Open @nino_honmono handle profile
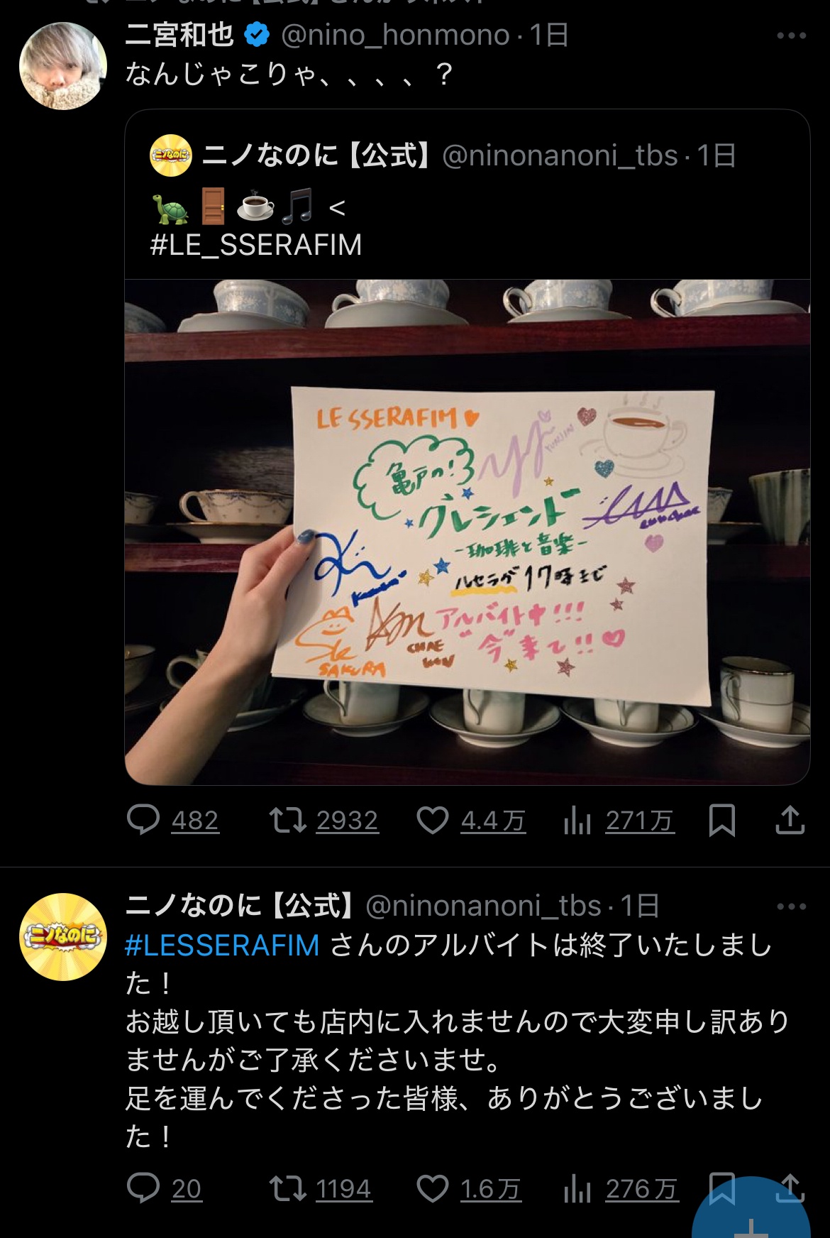Image resolution: width=830 pixels, height=1238 pixels. [x=395, y=35]
